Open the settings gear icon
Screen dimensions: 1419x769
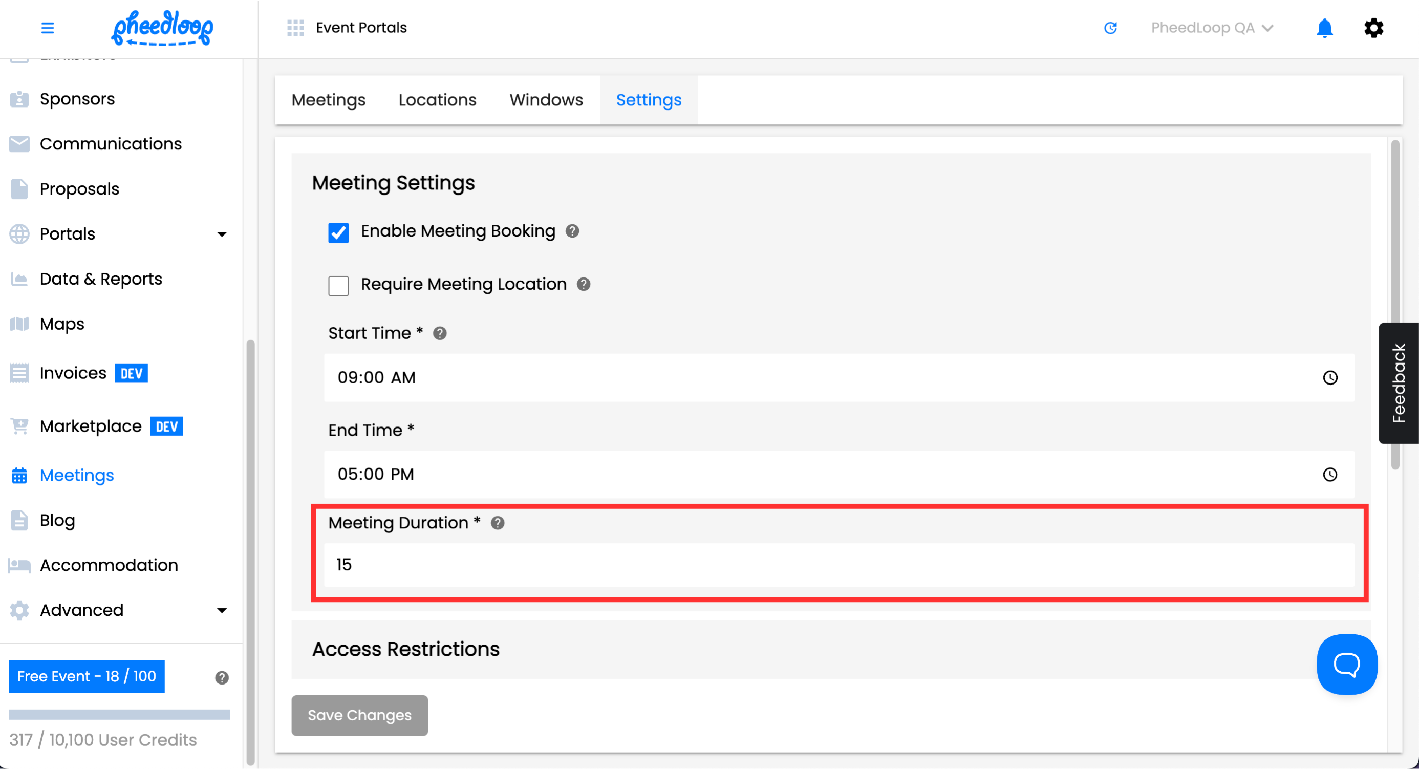click(x=1373, y=28)
